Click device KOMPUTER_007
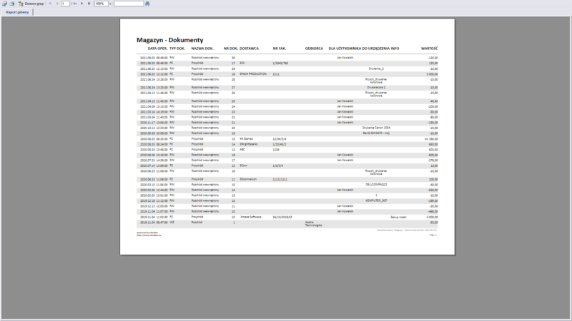Image resolution: width=572 pixels, height=321 pixels. click(x=376, y=200)
